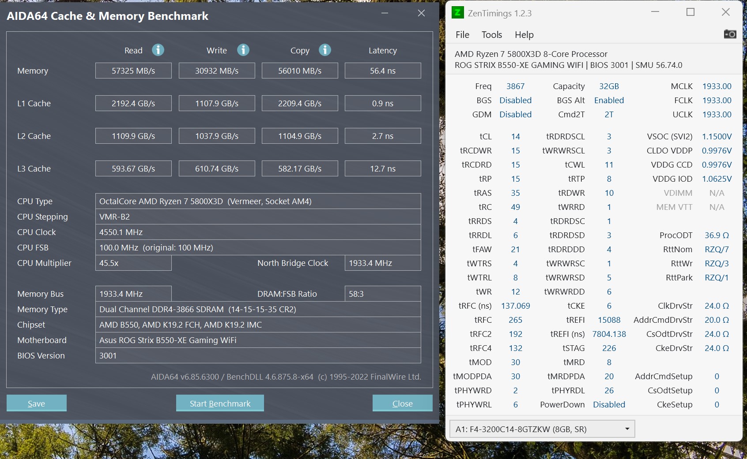Click the tCL value 14

point(515,137)
